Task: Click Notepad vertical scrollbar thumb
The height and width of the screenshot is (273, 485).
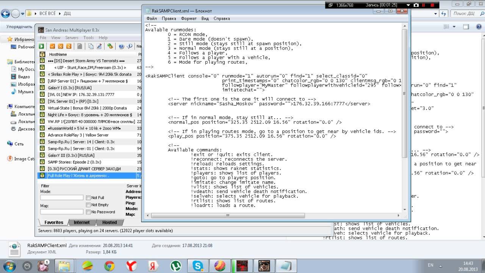Action: pyautogui.click(x=405, y=93)
